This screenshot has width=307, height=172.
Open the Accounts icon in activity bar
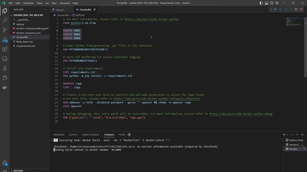5,163
